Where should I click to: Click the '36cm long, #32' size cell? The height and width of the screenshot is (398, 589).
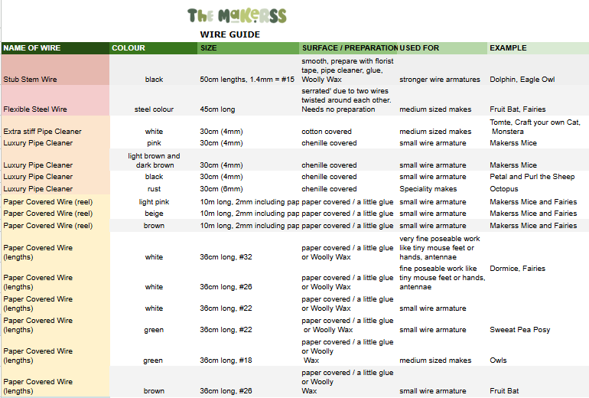coord(226,257)
